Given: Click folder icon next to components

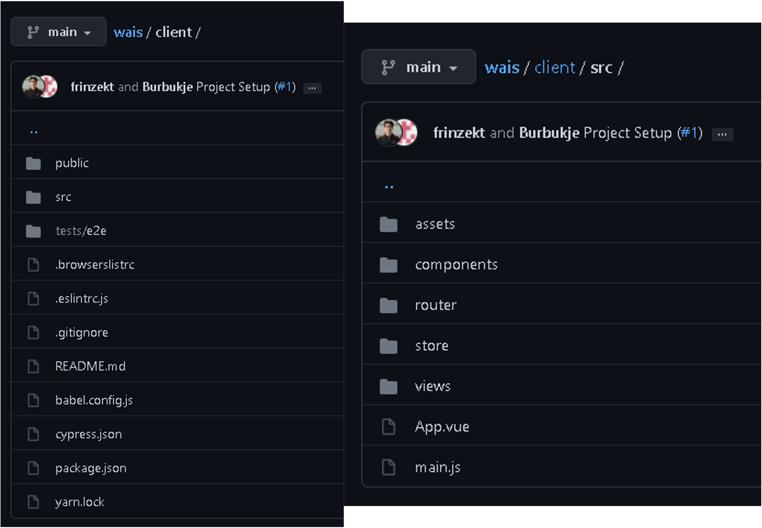Looking at the screenshot, I should (x=388, y=265).
